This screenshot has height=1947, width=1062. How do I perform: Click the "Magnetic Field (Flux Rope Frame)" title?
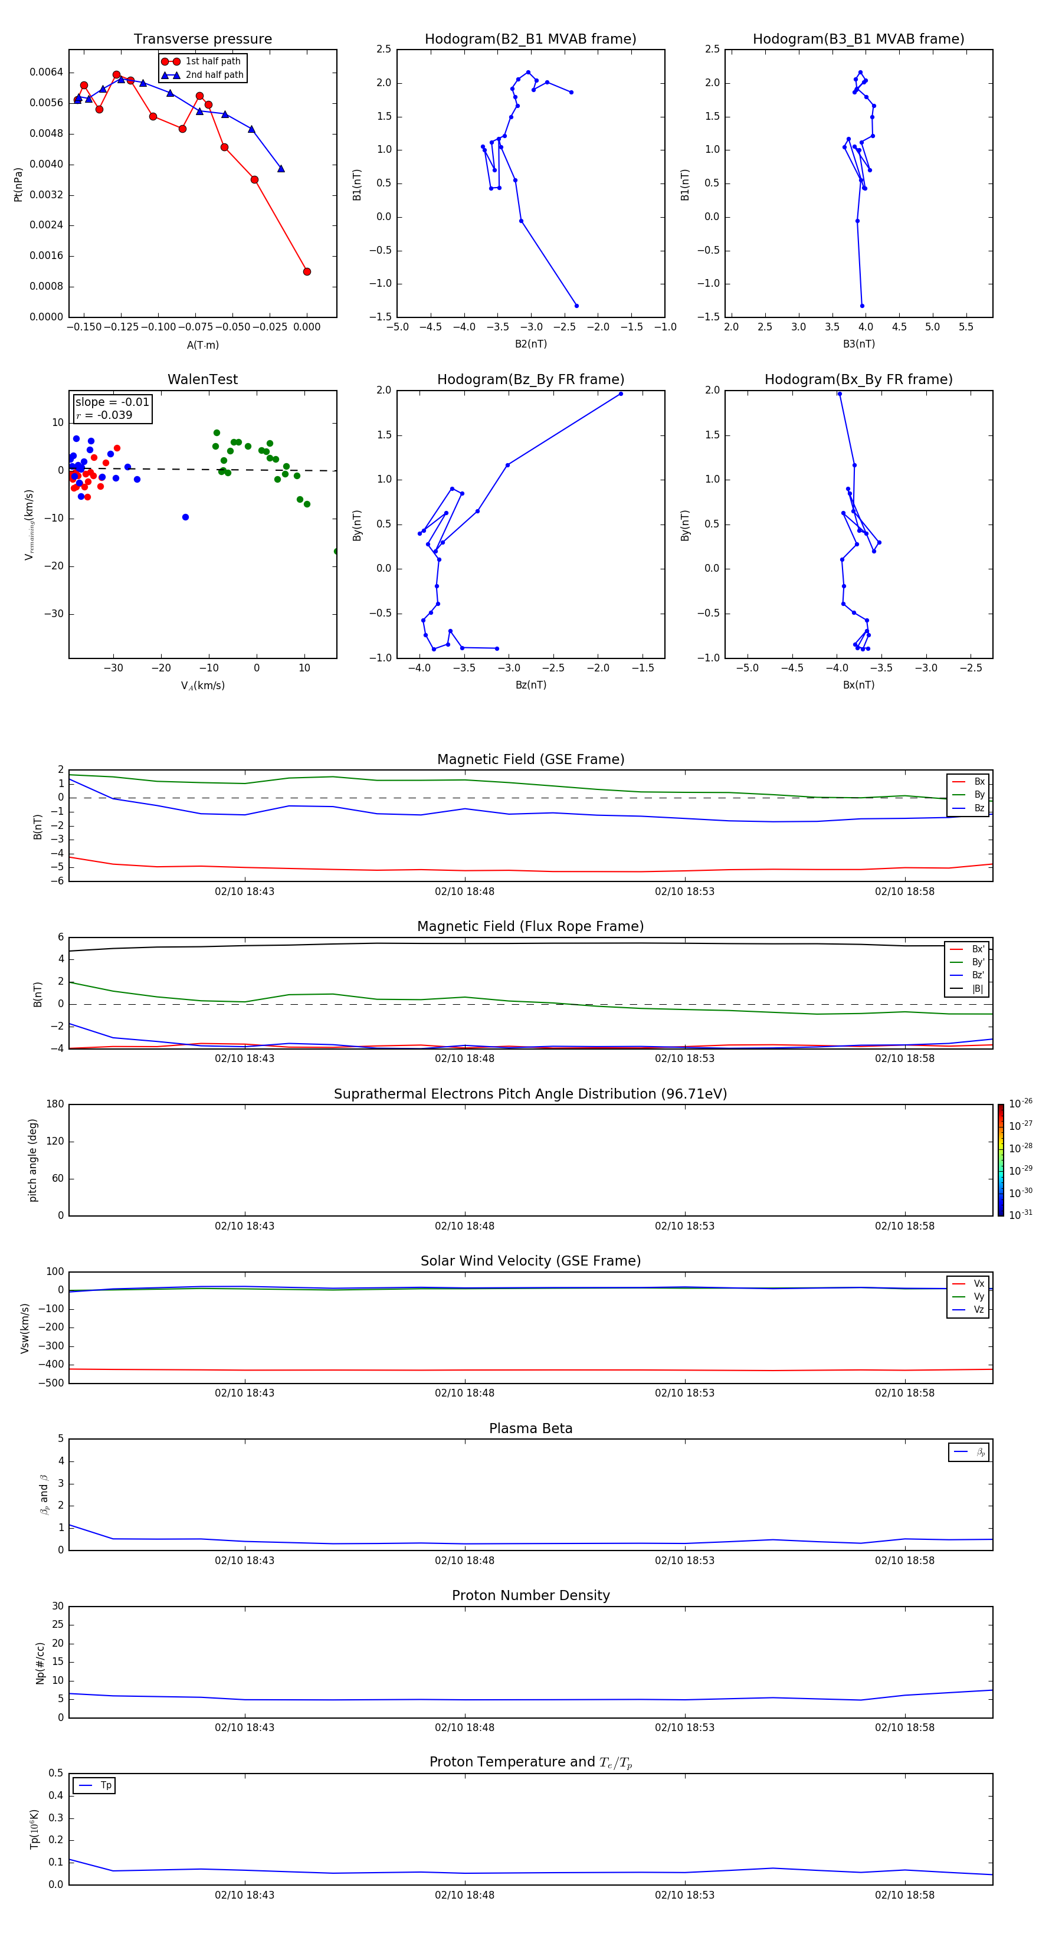[530, 926]
